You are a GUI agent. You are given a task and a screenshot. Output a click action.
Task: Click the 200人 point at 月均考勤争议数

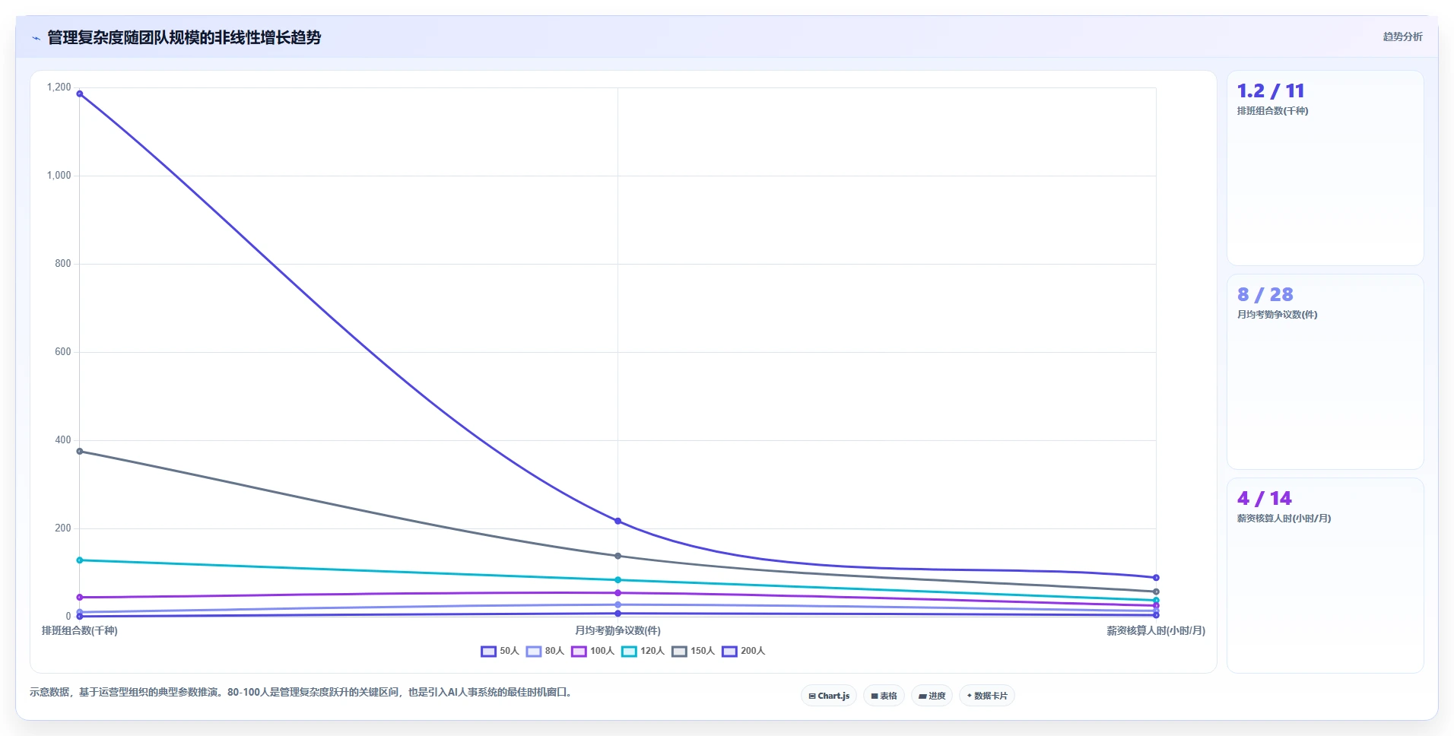617,522
